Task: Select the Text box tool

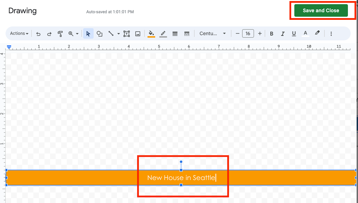Action: 127,34
